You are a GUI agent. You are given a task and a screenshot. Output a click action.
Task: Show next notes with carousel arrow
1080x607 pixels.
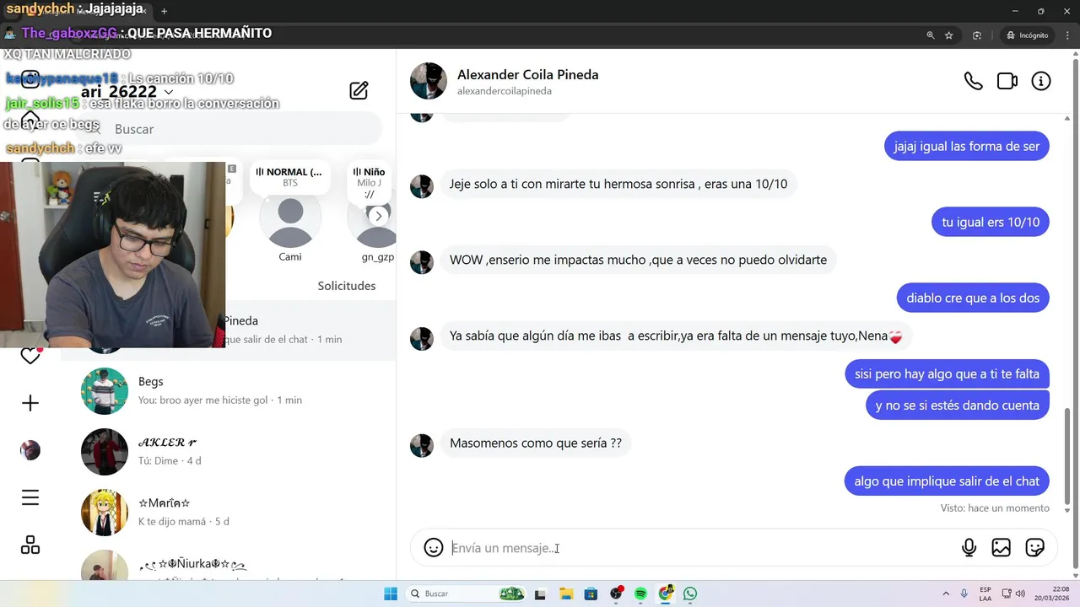378,216
